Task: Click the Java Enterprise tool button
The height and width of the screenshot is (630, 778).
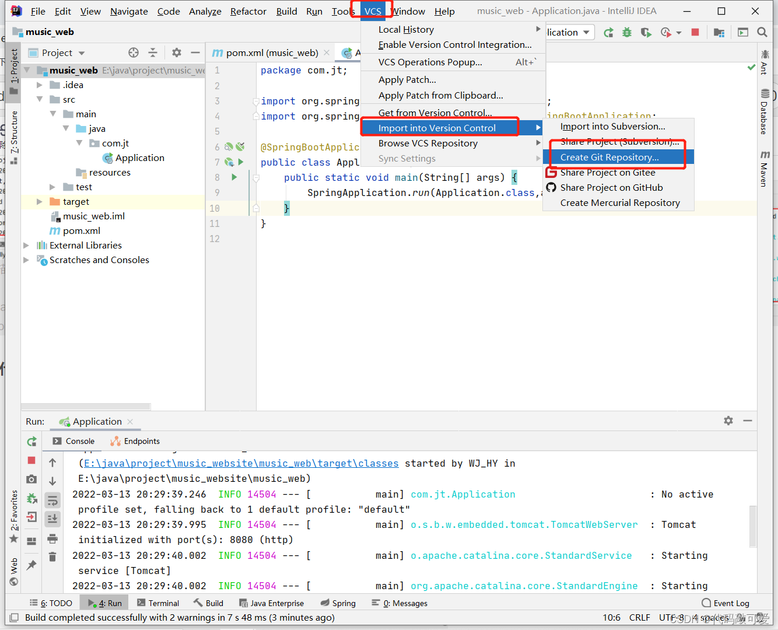Action: pyautogui.click(x=272, y=603)
